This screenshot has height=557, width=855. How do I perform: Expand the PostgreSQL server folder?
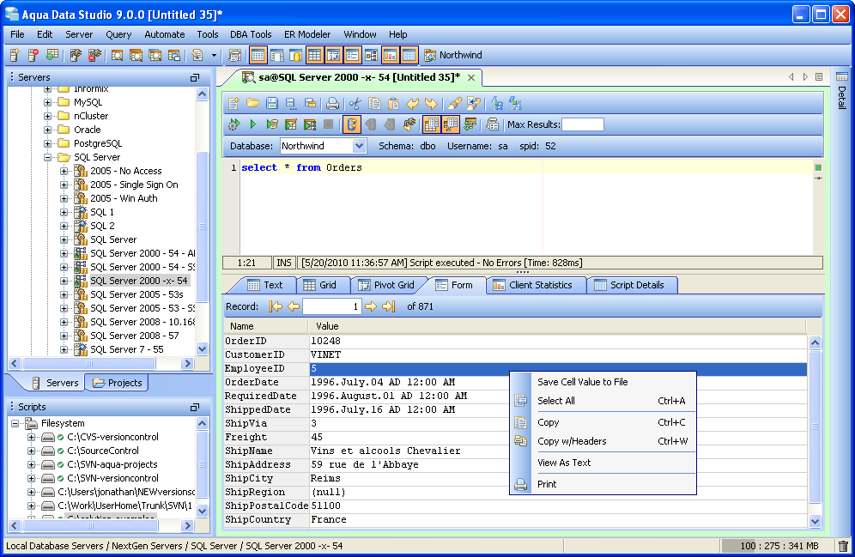point(49,143)
